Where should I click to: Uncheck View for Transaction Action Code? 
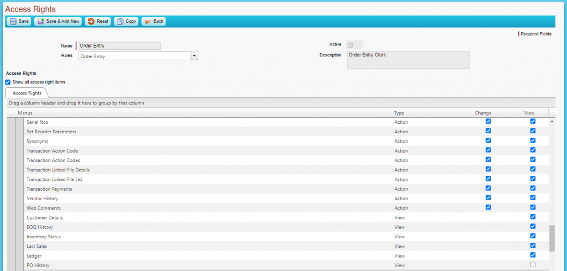point(533,150)
